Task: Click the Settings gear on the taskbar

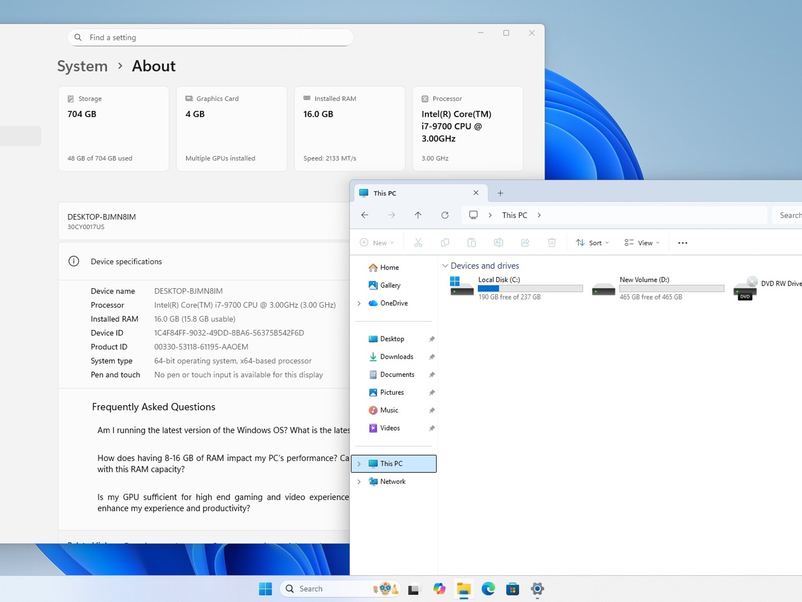Action: coord(537,588)
